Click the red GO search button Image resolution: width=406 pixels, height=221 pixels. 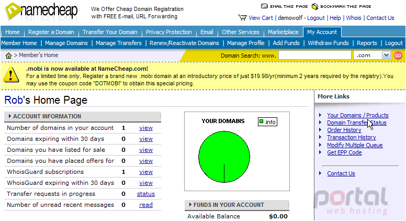pos(398,55)
